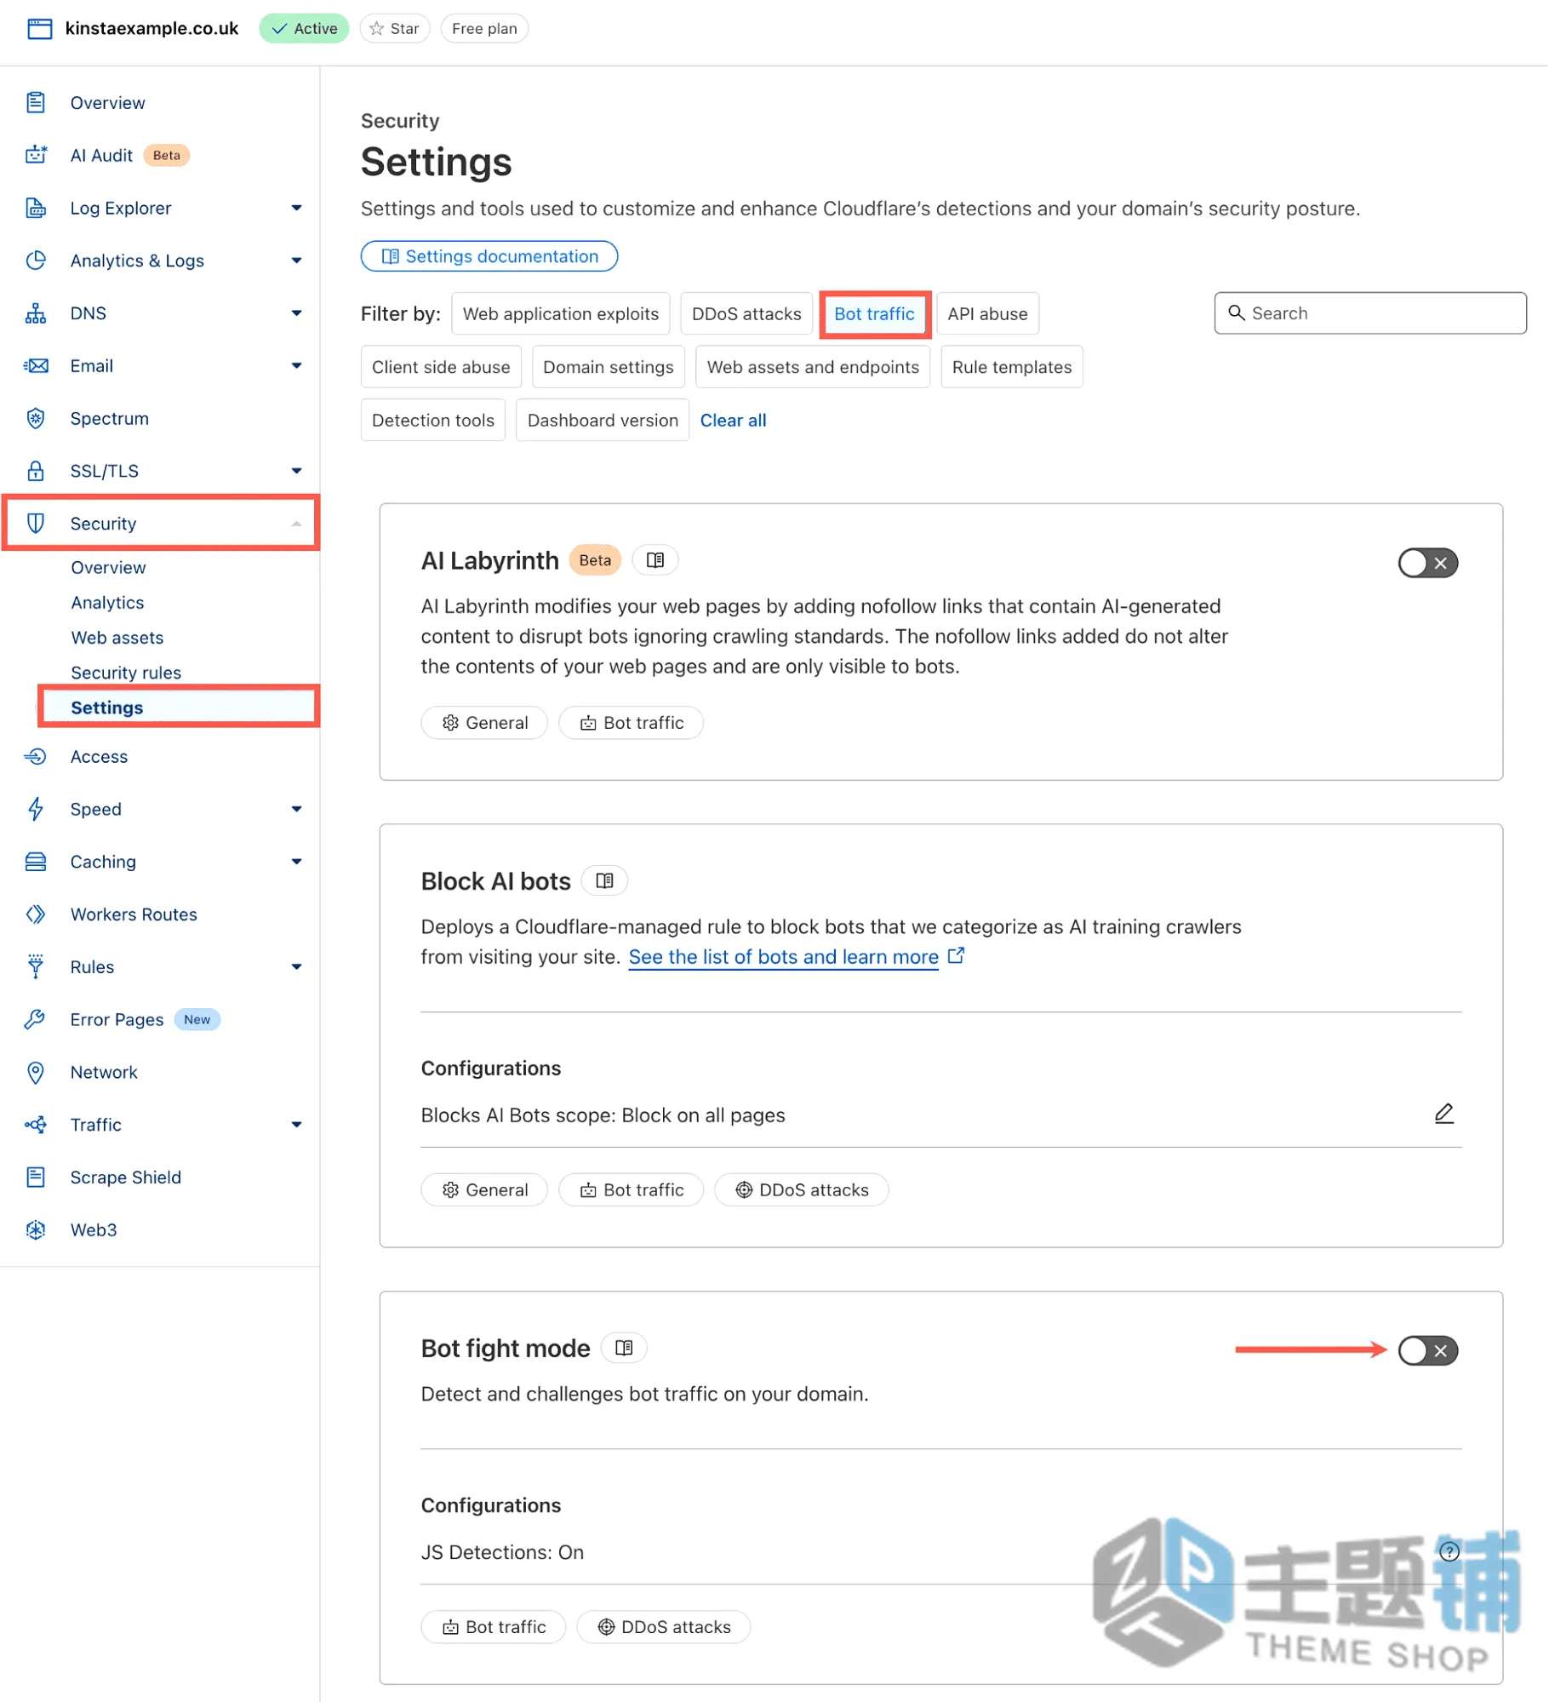Filter by Web assets and endpoints
This screenshot has width=1549, height=1702.
click(x=813, y=367)
